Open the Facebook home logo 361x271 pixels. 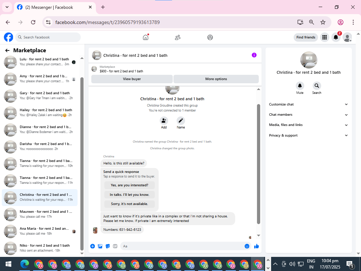click(x=8, y=37)
